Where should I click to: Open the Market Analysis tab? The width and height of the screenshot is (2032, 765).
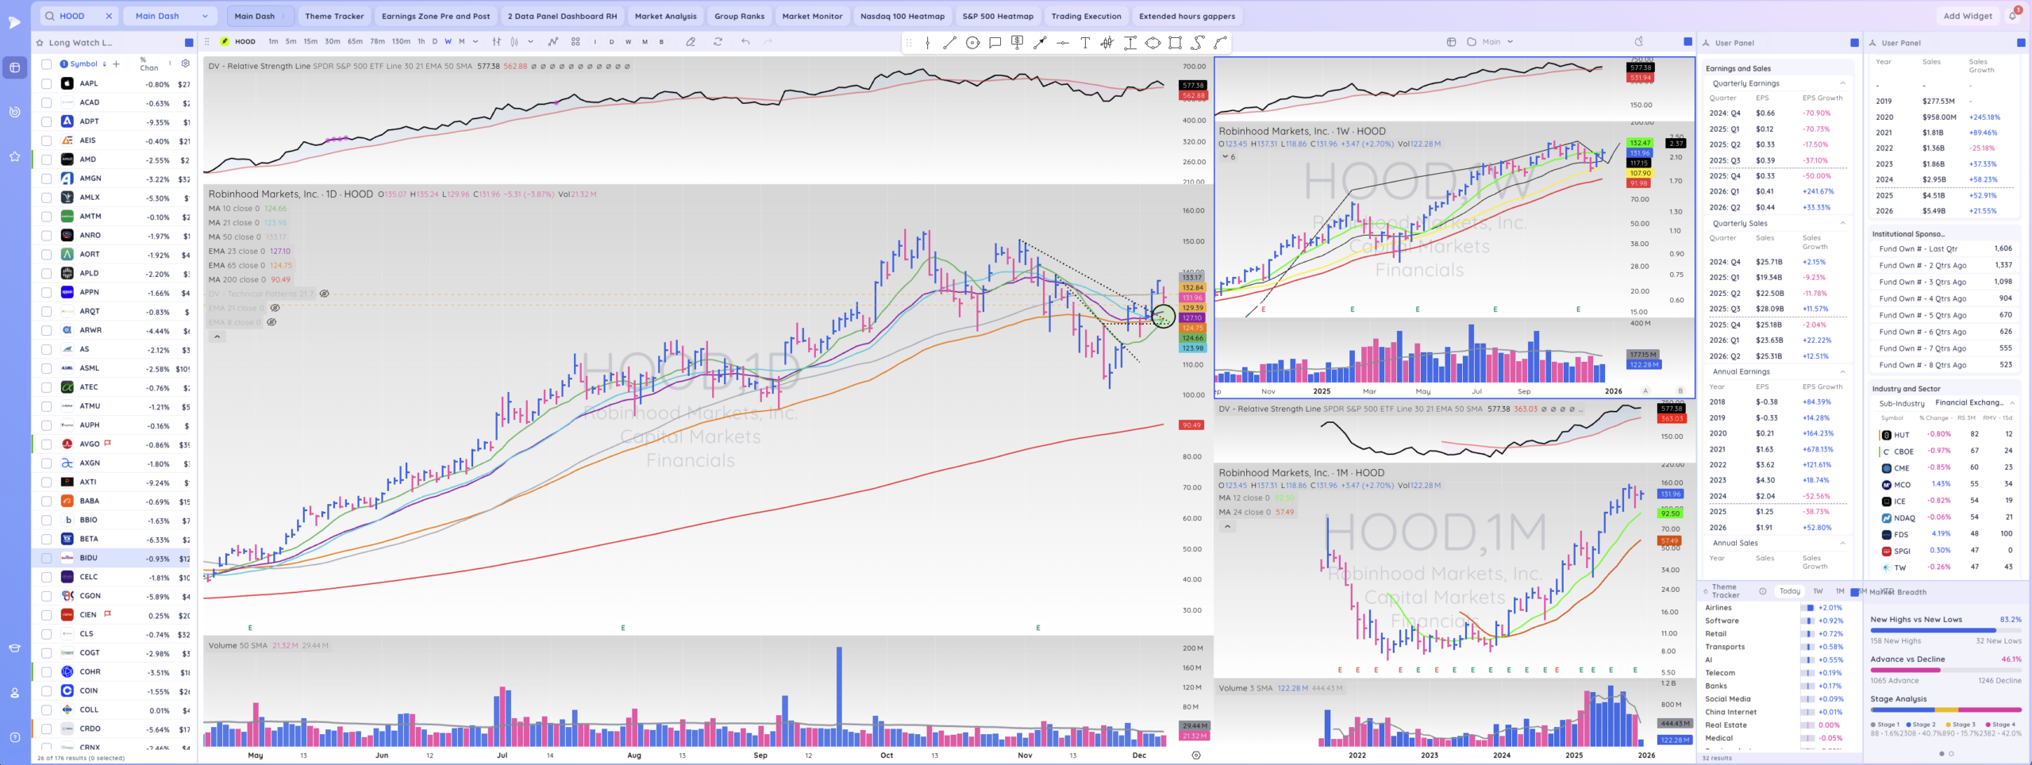(x=665, y=16)
